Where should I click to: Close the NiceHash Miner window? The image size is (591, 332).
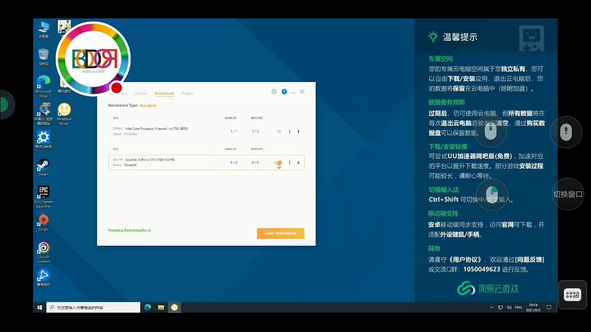[302, 92]
